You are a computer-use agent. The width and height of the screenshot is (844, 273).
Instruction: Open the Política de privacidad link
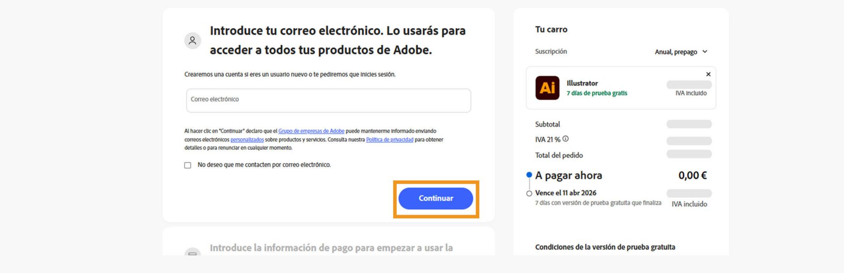(389, 139)
